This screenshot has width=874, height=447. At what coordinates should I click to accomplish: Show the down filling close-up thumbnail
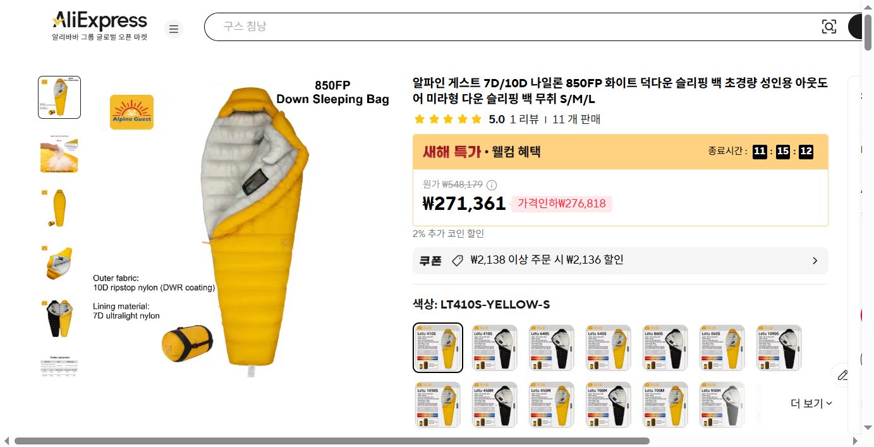tap(59, 154)
